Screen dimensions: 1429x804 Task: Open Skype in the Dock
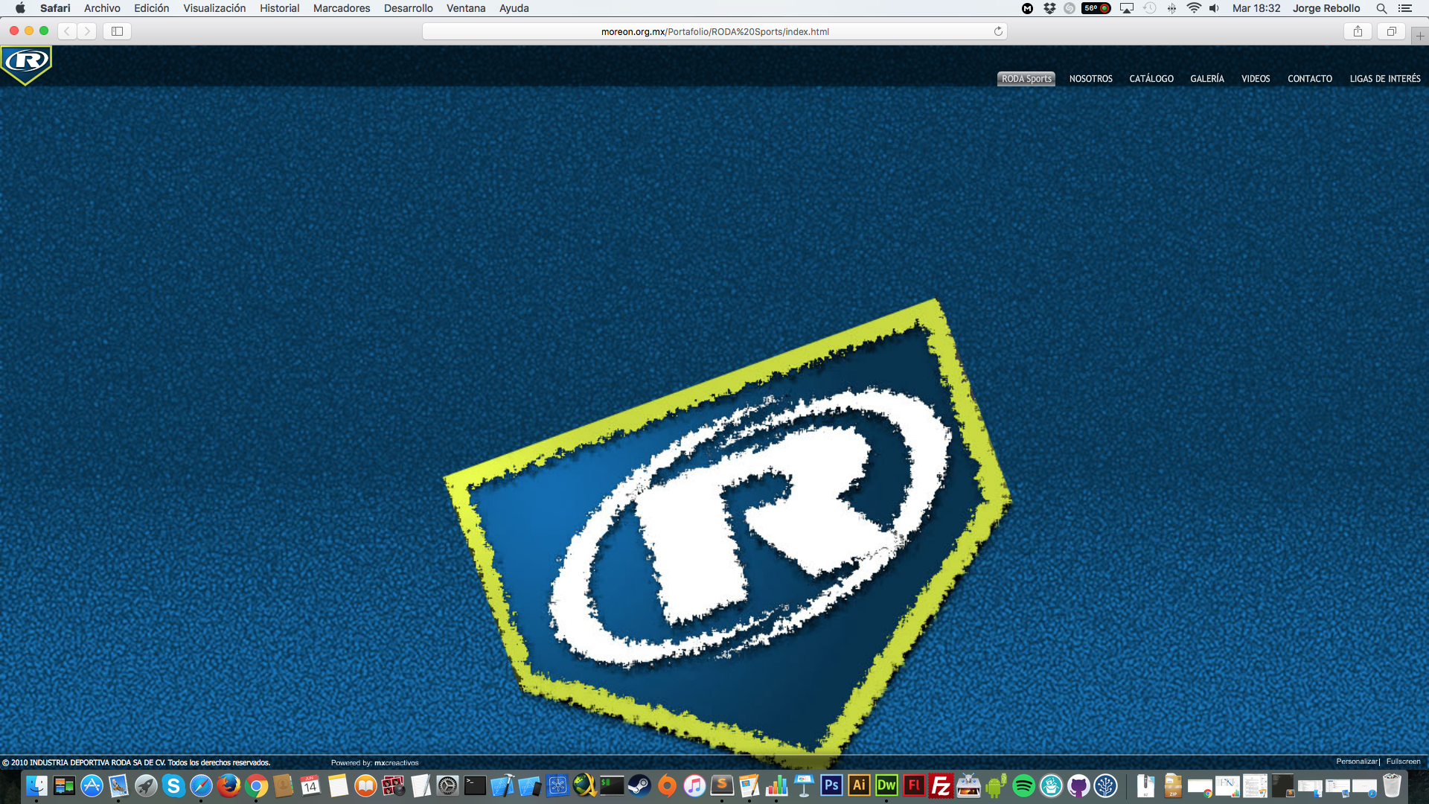173,785
